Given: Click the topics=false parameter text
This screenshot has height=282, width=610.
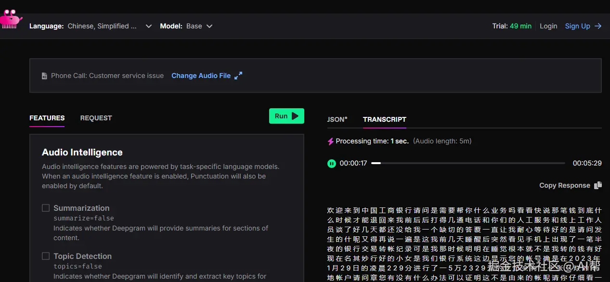Looking at the screenshot, I should tap(78, 266).
